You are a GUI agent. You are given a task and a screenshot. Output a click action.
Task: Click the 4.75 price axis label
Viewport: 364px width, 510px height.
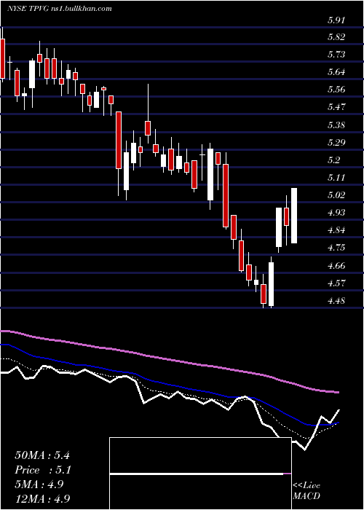point(336,248)
